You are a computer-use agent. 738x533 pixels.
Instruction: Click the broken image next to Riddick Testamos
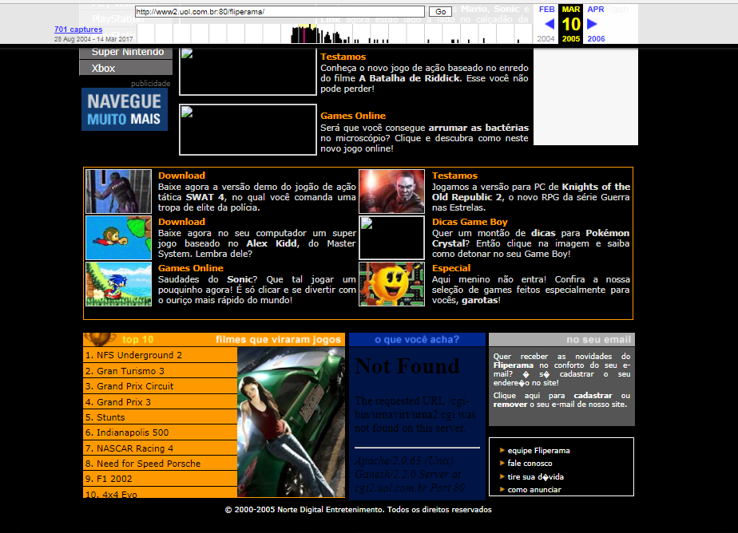tap(248, 72)
